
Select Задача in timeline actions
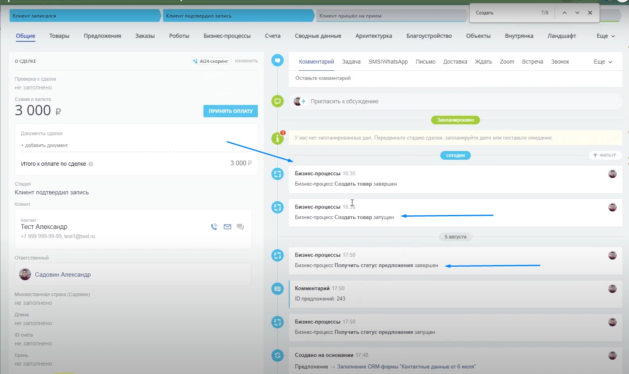point(351,62)
